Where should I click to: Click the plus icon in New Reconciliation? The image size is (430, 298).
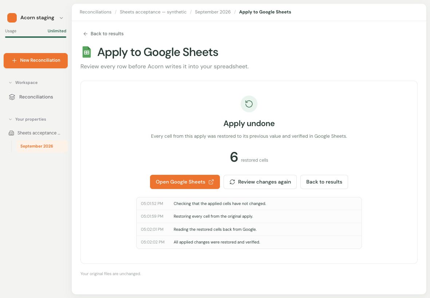tap(14, 60)
